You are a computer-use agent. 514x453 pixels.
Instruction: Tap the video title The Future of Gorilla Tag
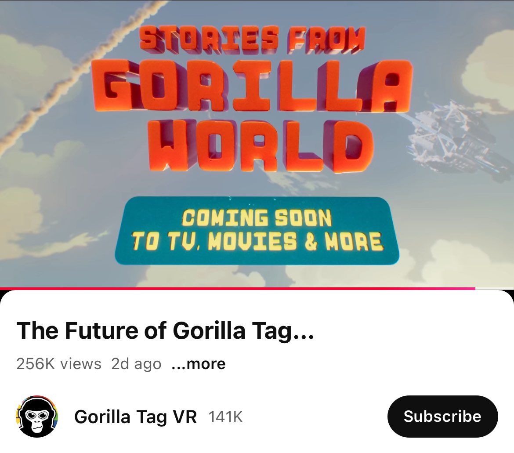pyautogui.click(x=165, y=330)
